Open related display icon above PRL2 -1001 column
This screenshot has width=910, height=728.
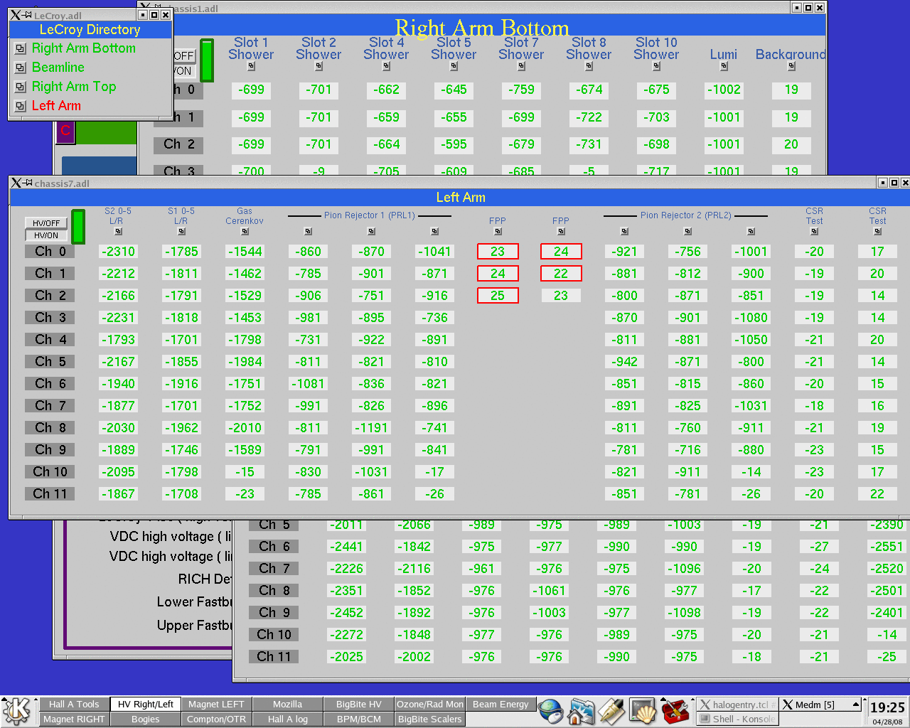pyautogui.click(x=751, y=231)
